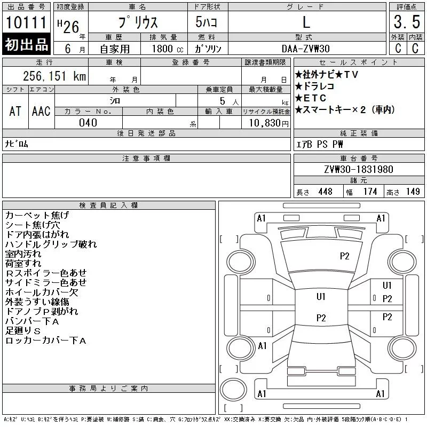Select the black "初出品" label
The image size is (427, 427).
tap(26, 44)
